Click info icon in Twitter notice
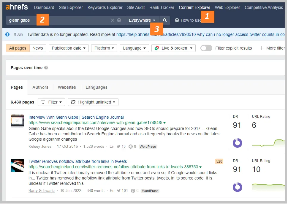 point(7,34)
